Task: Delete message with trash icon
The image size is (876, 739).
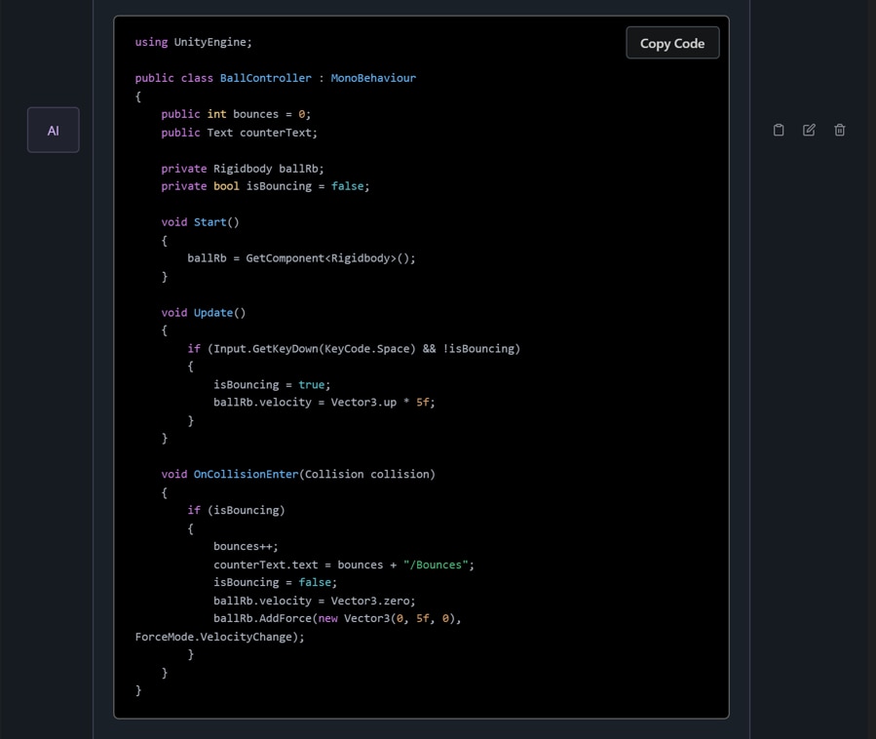Action: click(839, 130)
